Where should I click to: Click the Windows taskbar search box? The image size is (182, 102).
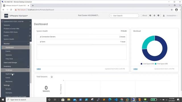click(x=26, y=99)
